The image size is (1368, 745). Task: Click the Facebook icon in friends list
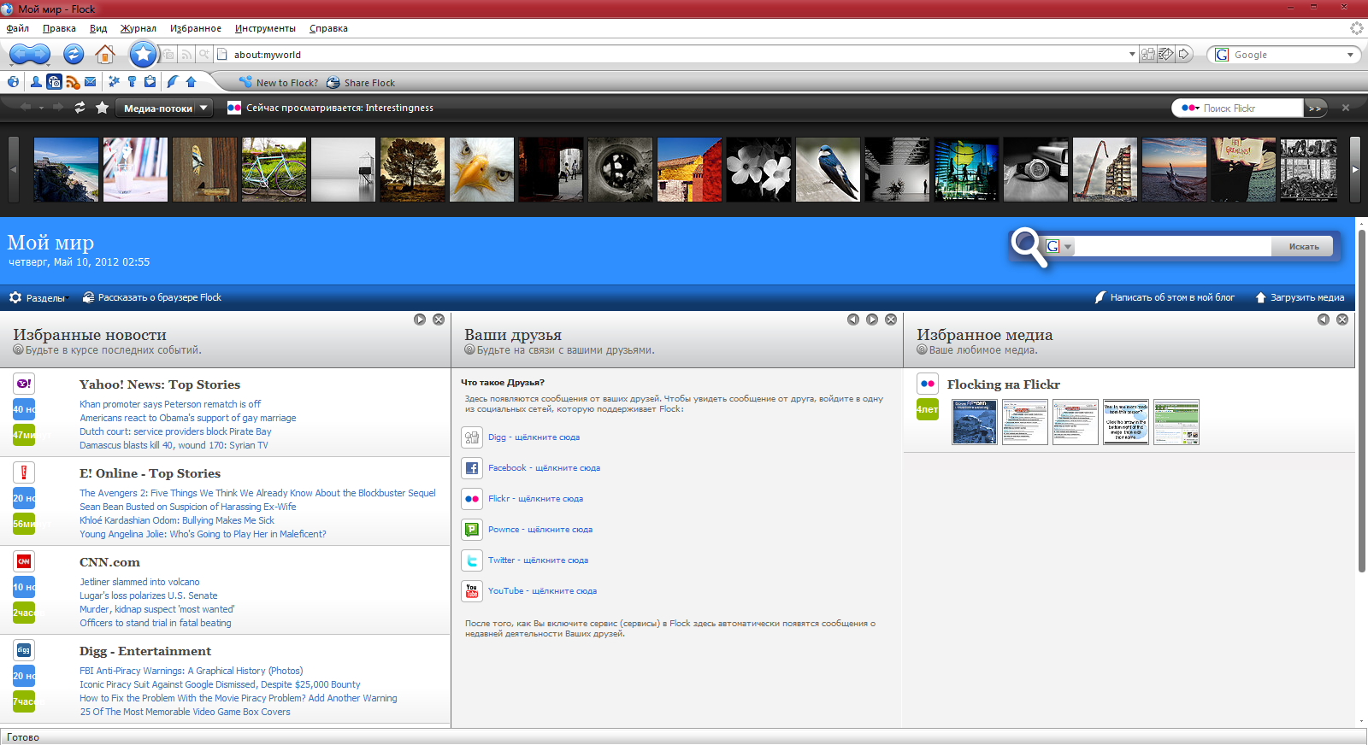[472, 468]
